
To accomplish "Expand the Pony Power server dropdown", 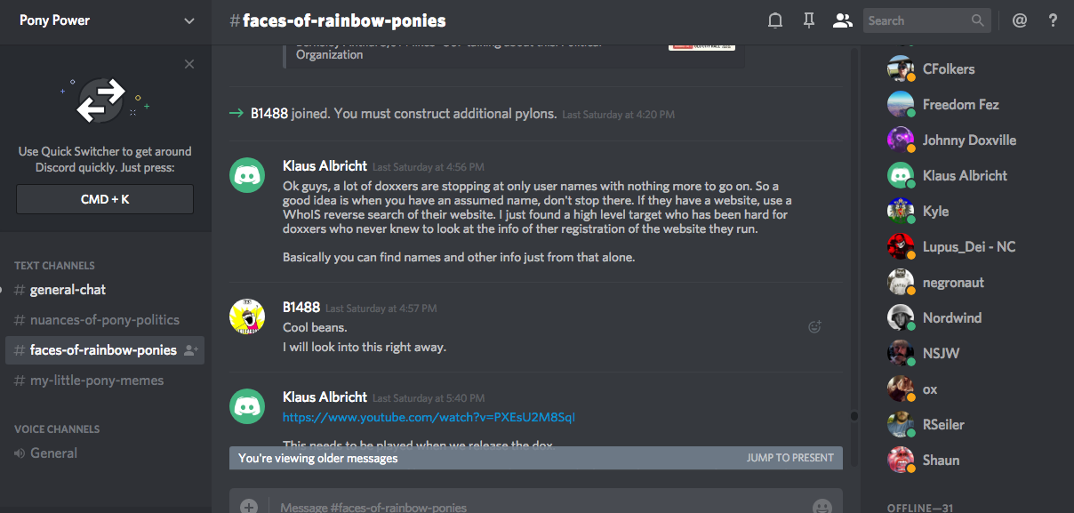I will [x=188, y=20].
